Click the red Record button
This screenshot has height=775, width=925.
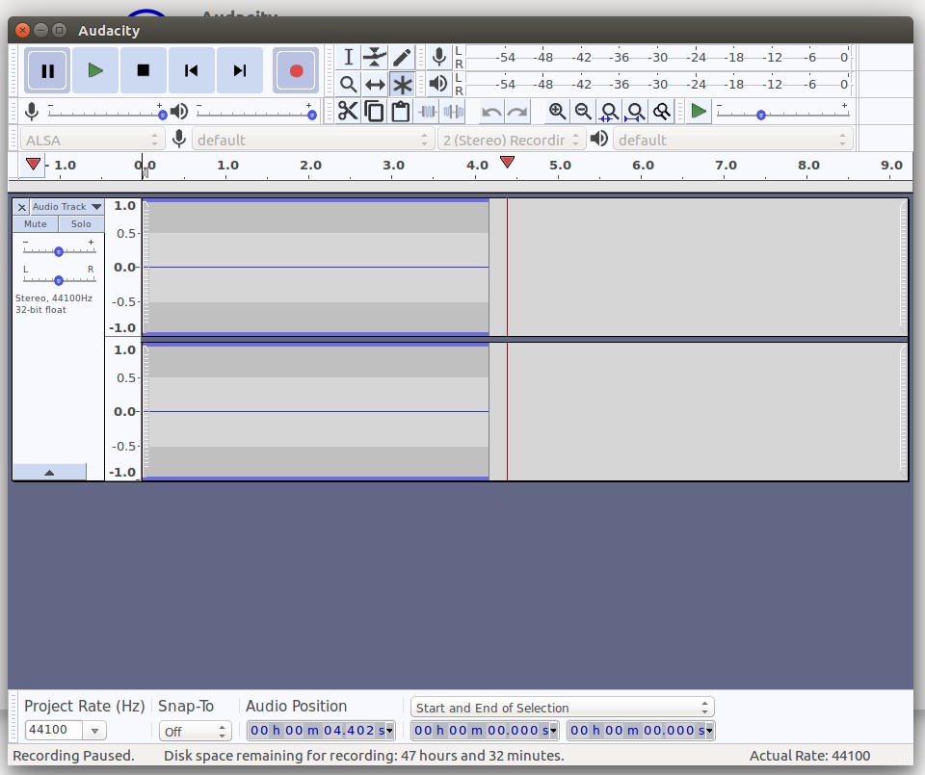(296, 70)
